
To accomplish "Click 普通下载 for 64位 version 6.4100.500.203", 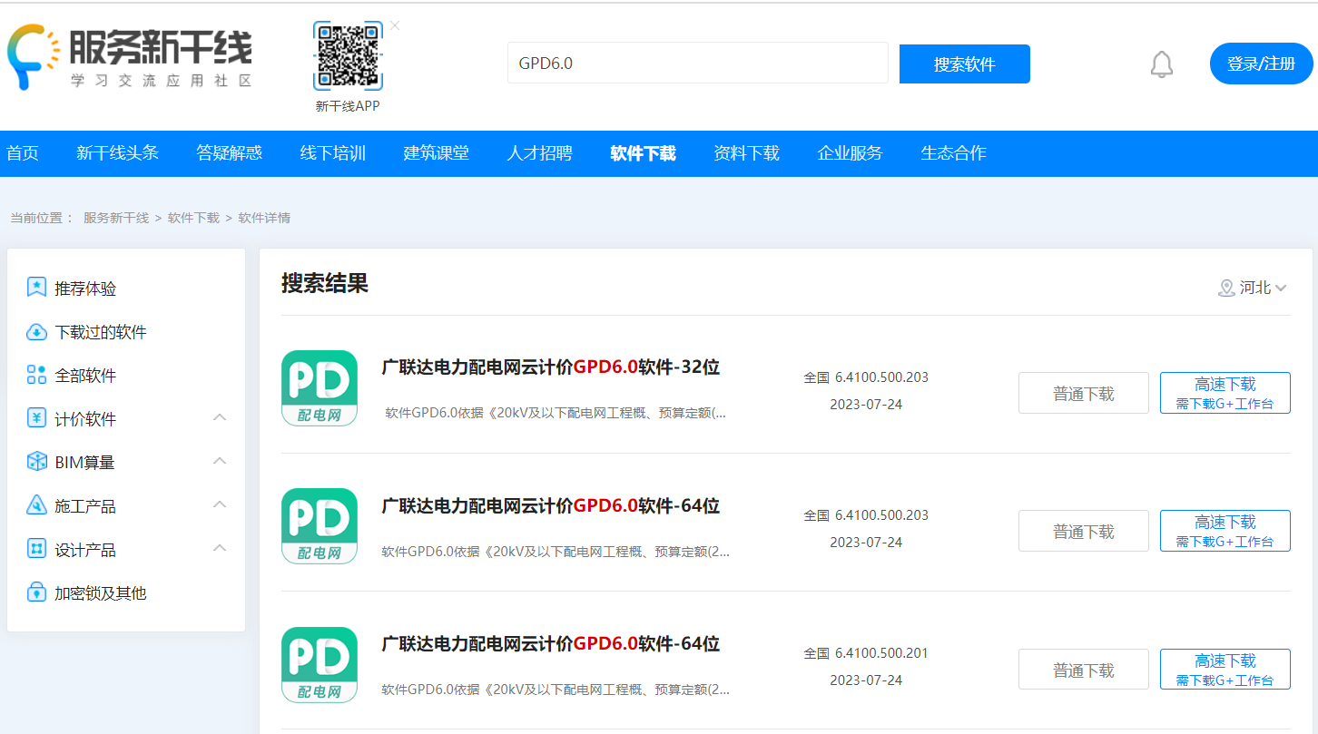I will (x=1084, y=531).
